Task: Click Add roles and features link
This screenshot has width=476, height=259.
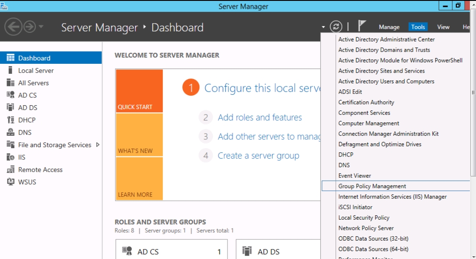Action: click(x=259, y=117)
